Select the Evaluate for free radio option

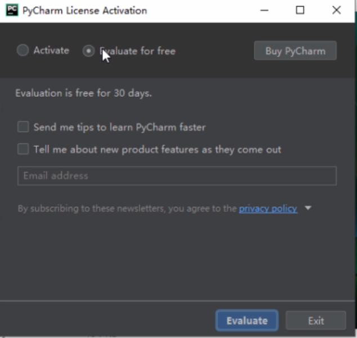coord(88,51)
